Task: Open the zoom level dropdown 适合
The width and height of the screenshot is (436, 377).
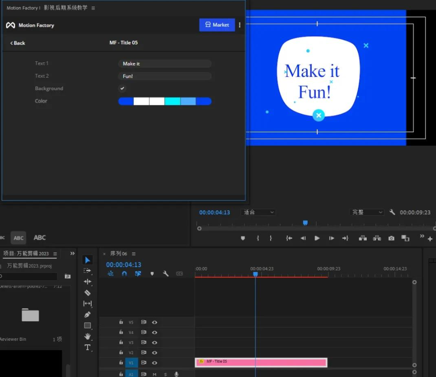Action: coord(258,212)
